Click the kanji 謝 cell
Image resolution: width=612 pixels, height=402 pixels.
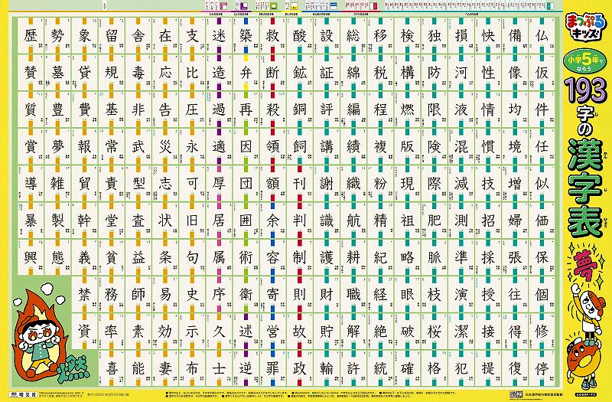(x=327, y=184)
